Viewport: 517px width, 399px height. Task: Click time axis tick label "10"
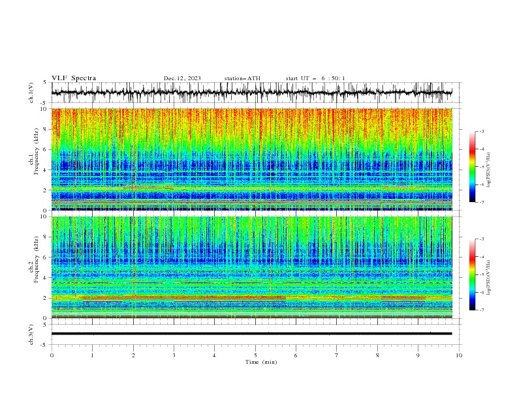pos(459,355)
